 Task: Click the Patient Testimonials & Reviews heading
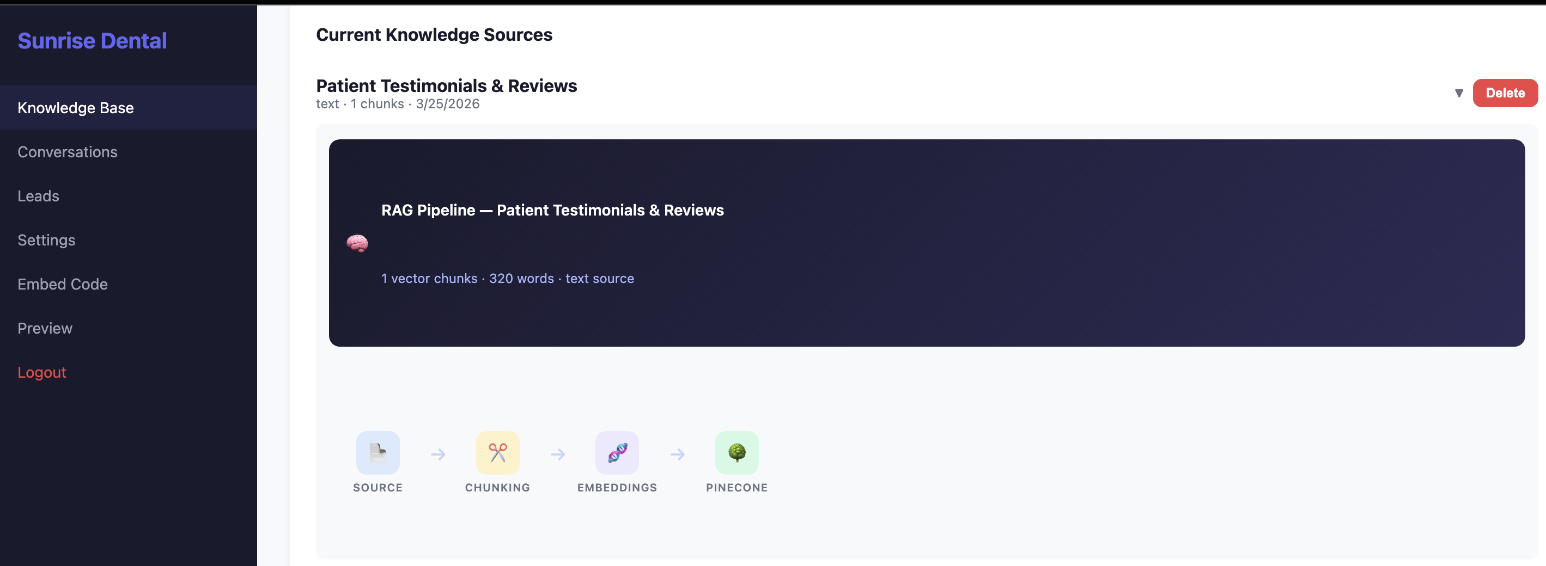(x=446, y=86)
